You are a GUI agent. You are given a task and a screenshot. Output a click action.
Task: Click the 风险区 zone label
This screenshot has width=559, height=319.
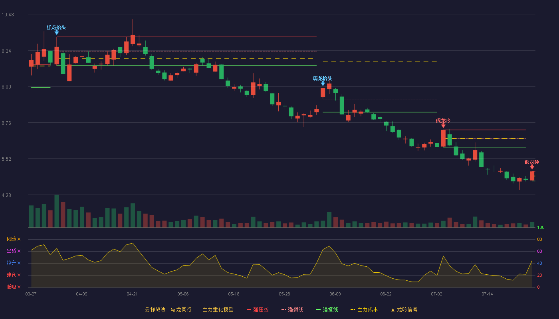click(x=14, y=239)
